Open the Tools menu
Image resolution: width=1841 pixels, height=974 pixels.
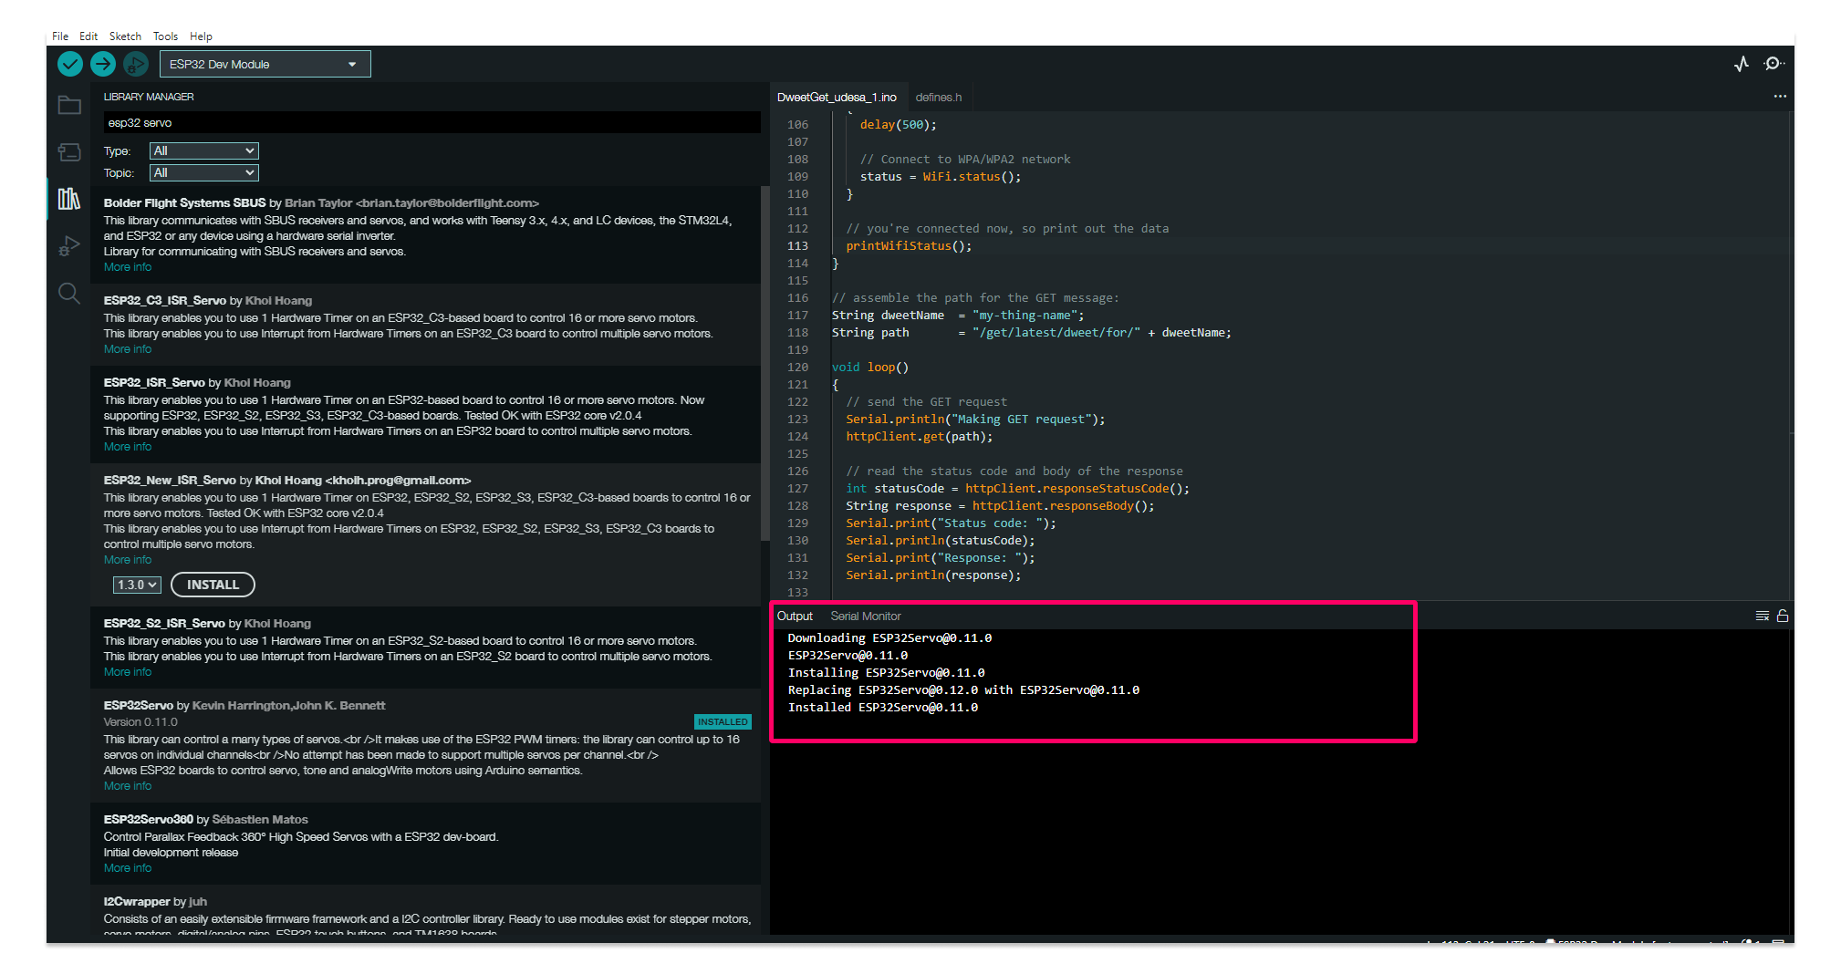(165, 36)
